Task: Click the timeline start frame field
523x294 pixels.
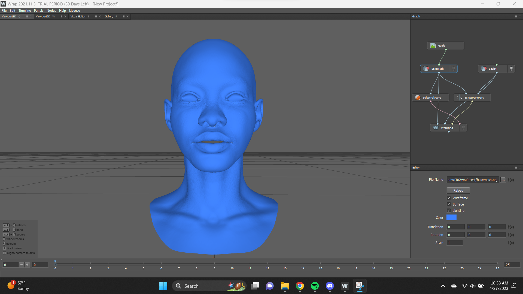Action: (x=40, y=265)
